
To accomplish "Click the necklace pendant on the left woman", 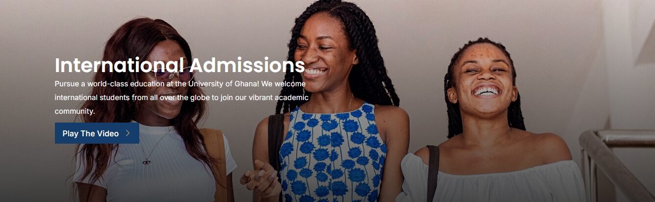I will pos(147,161).
